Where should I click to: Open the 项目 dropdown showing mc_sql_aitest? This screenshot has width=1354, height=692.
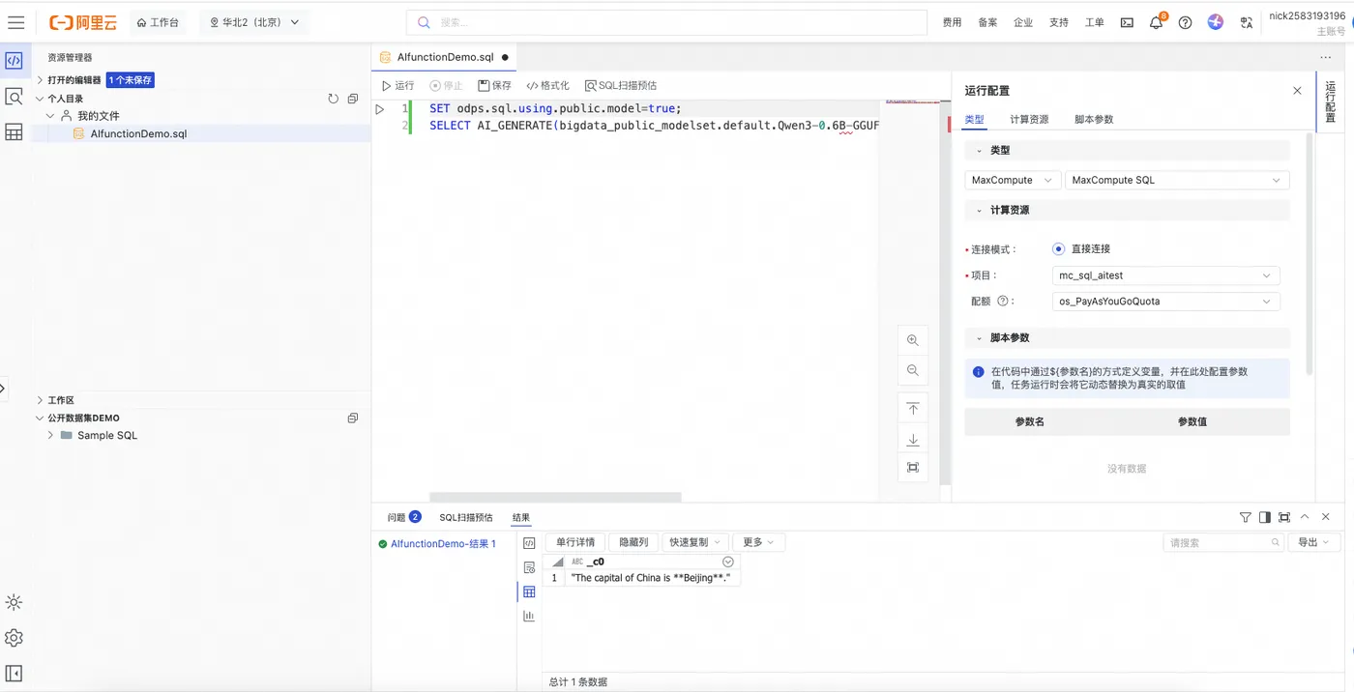coord(1165,274)
